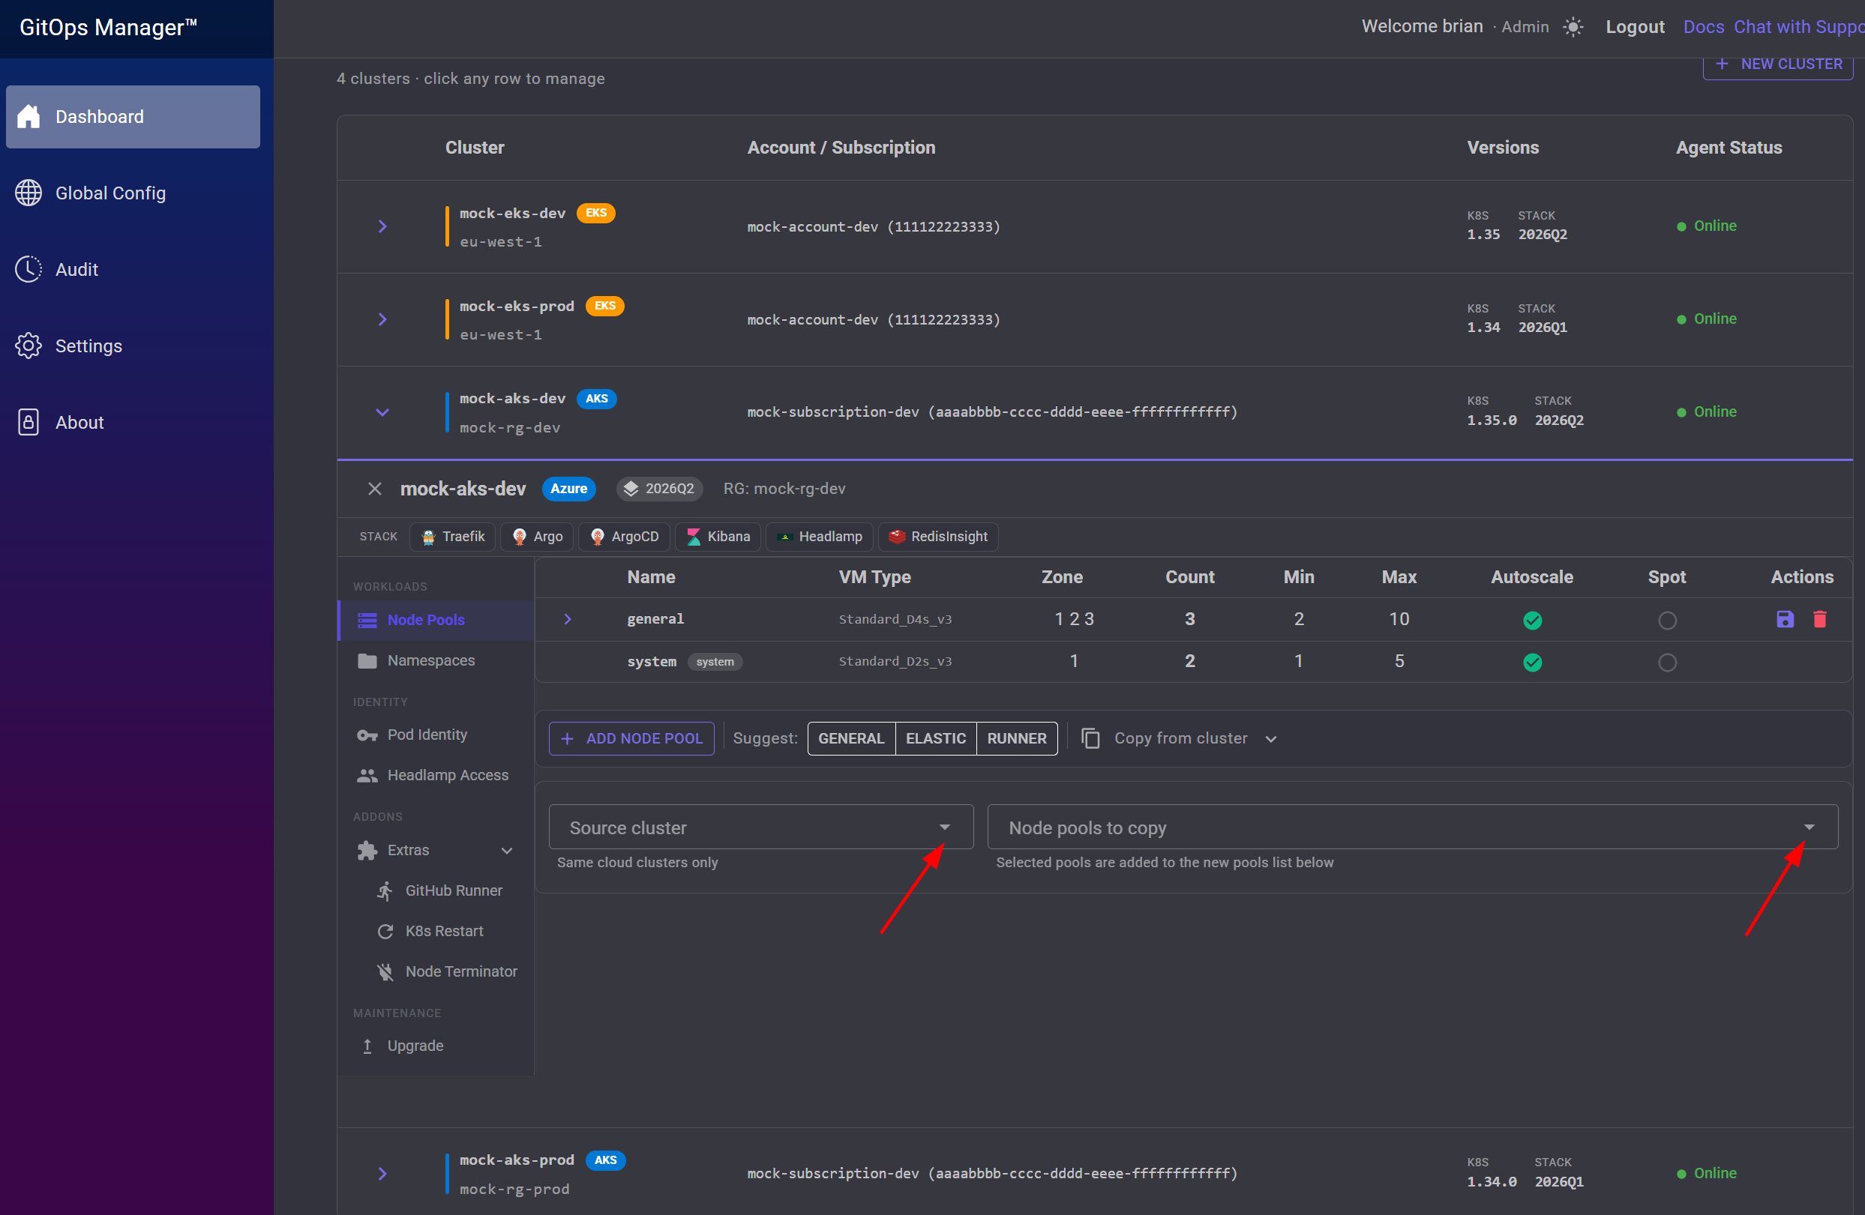Apply the ELASTIC suggestion preset
The image size is (1865, 1215).
click(x=936, y=739)
